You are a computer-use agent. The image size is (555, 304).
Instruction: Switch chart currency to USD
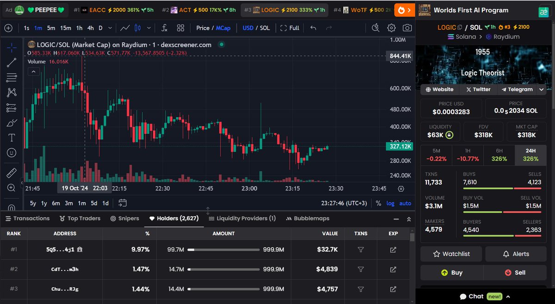point(248,28)
